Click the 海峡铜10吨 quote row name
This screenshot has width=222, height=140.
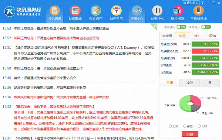pos(168,58)
